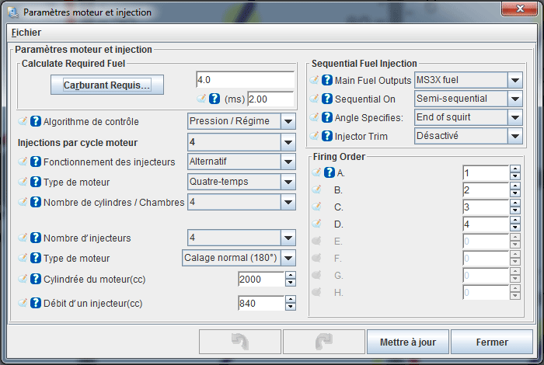Click help icon beside Algorithme de contrôle

(x=35, y=122)
